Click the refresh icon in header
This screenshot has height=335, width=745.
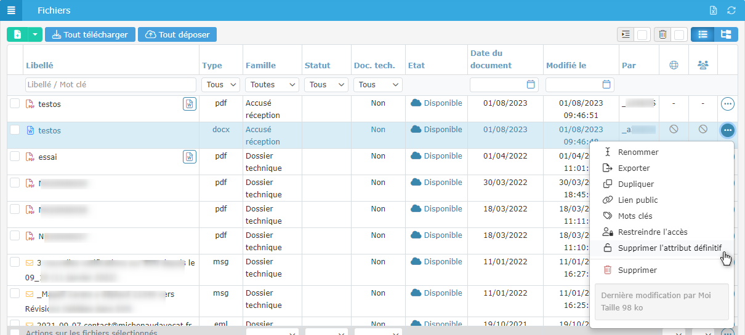[731, 10]
